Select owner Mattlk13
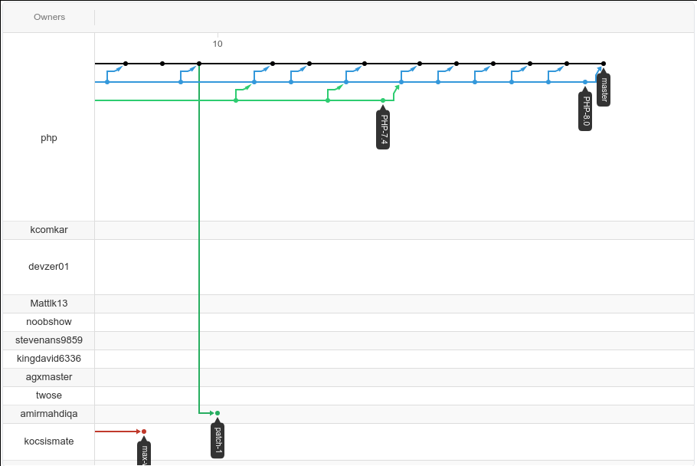 click(49, 304)
